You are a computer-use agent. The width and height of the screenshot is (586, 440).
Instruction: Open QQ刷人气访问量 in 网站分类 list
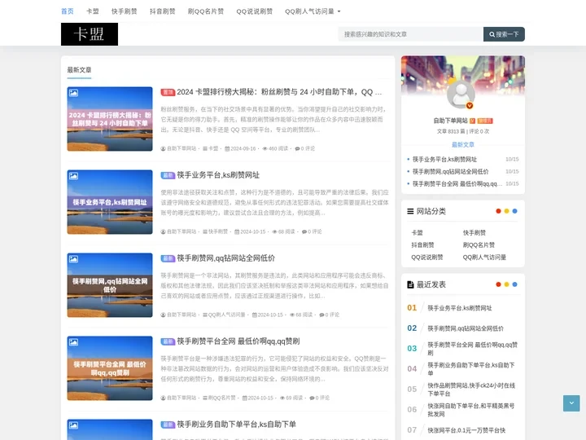484,257
